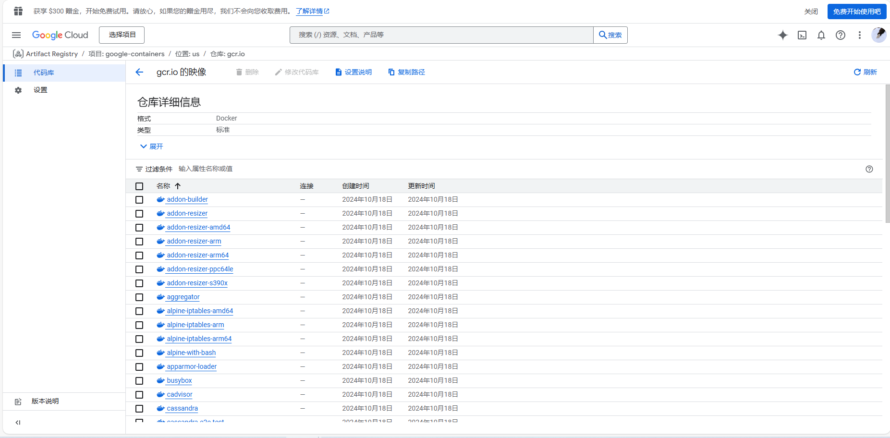Viewport: 890px width, 438px height.
Task: Open the 选择项目 project selector
Action: click(122, 35)
